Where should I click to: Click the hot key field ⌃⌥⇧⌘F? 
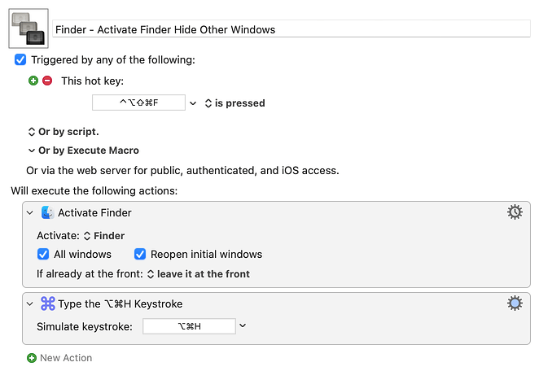(x=138, y=103)
